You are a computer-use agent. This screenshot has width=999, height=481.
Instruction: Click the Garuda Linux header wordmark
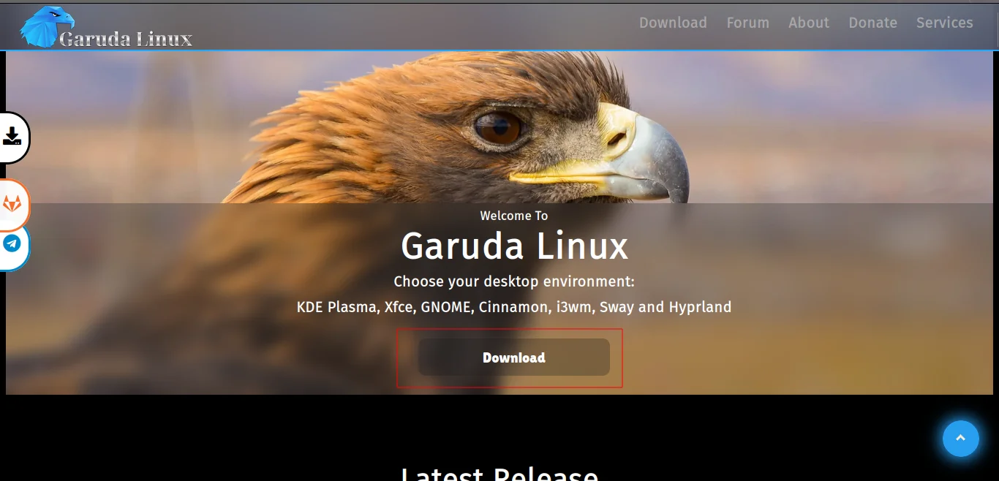(126, 39)
